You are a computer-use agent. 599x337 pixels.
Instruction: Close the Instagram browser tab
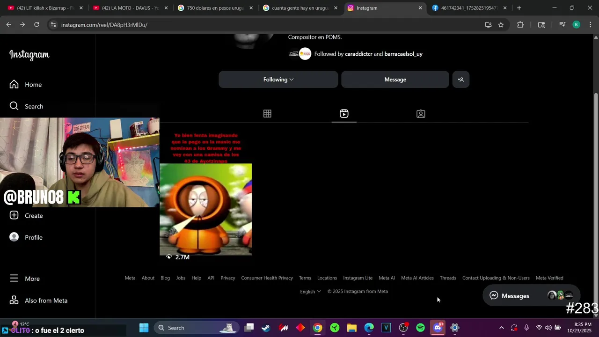pos(420,8)
